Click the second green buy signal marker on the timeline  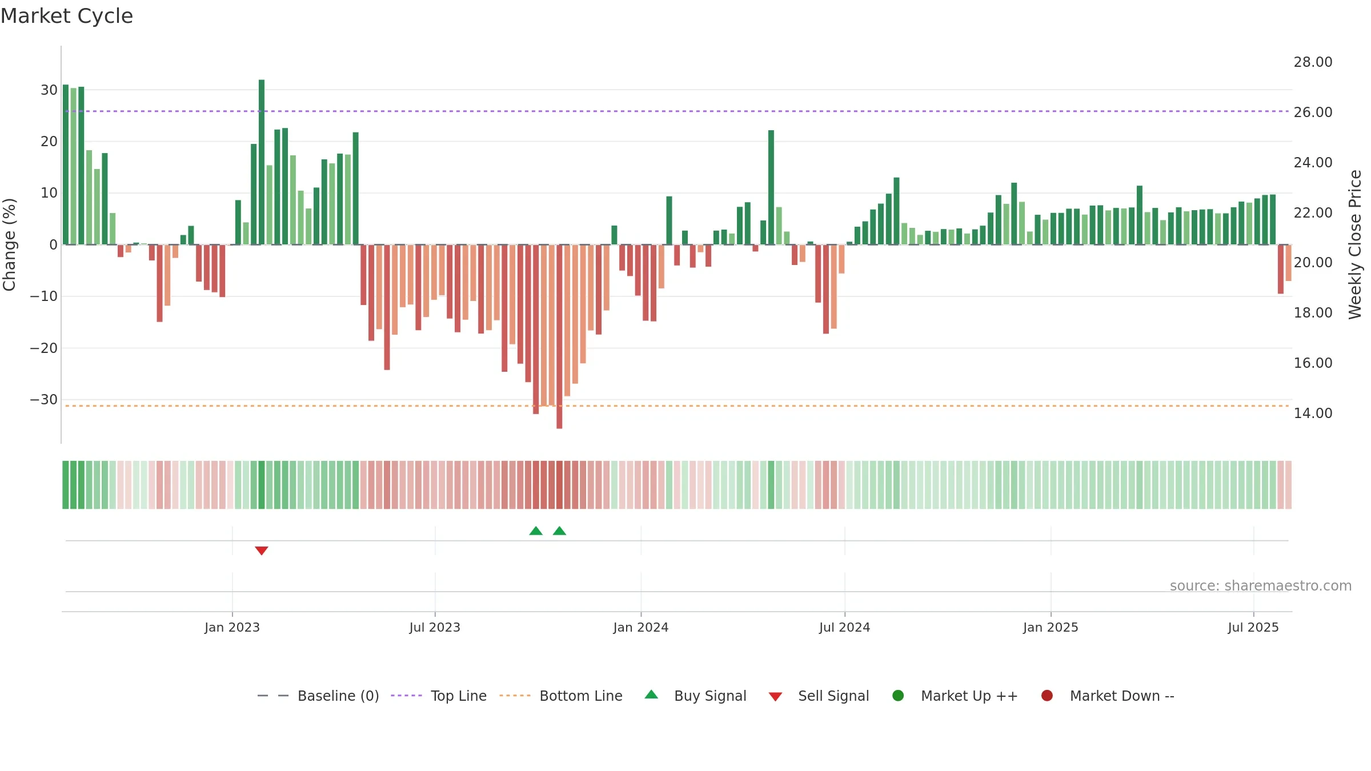pyautogui.click(x=560, y=531)
